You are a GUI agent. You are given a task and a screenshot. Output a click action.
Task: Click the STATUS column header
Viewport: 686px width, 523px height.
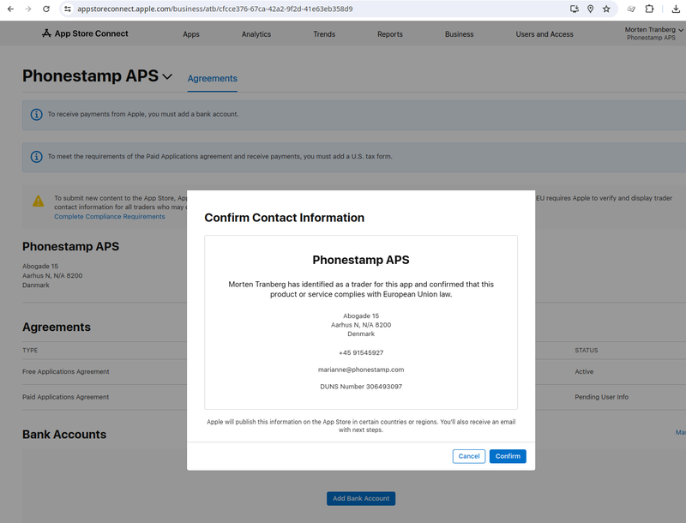(587, 351)
